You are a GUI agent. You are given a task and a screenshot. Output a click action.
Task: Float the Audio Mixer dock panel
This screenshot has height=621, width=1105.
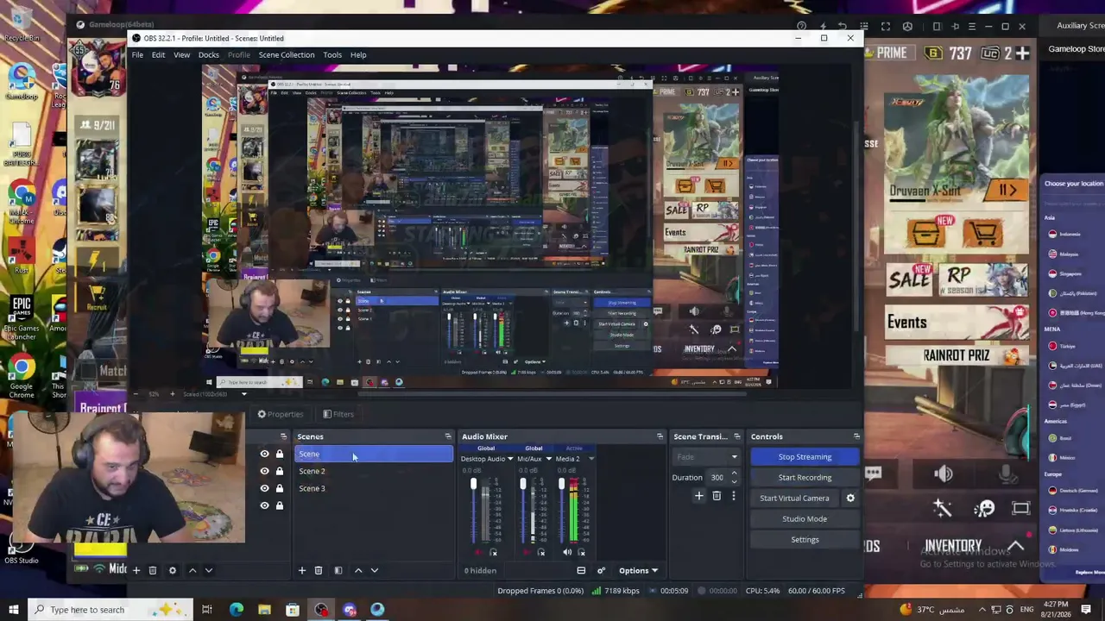pyautogui.click(x=660, y=437)
